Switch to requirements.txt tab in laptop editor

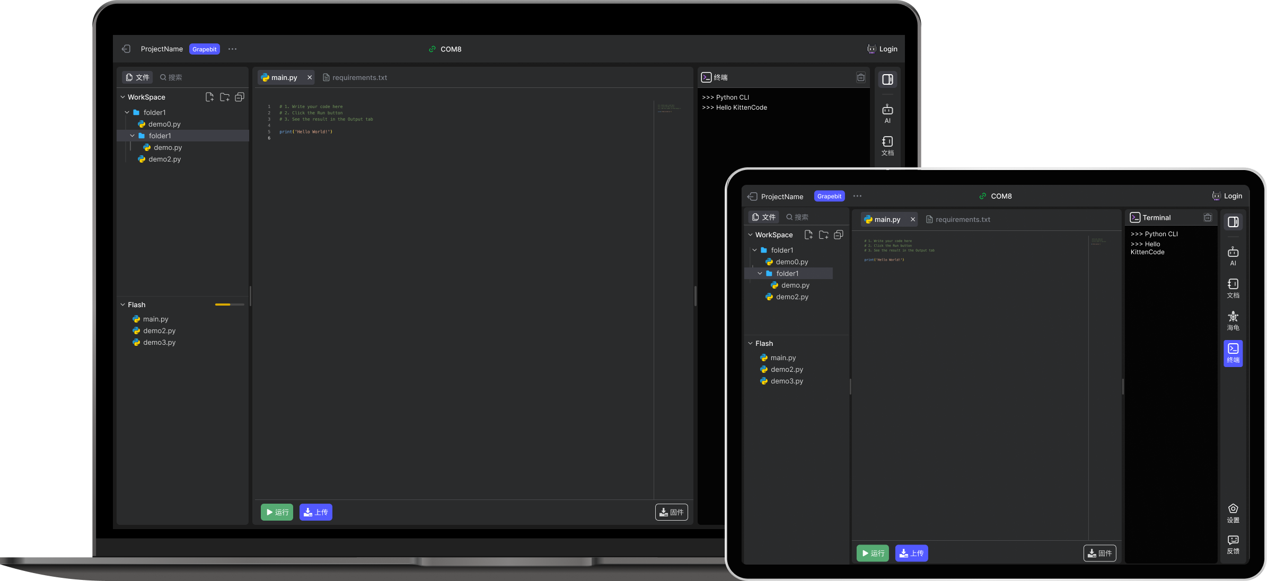tap(355, 77)
